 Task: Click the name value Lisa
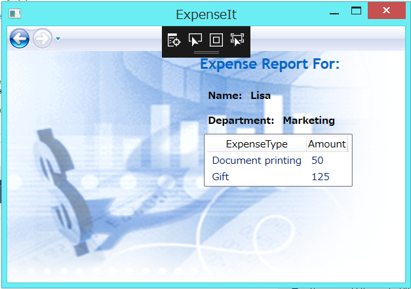[260, 96]
